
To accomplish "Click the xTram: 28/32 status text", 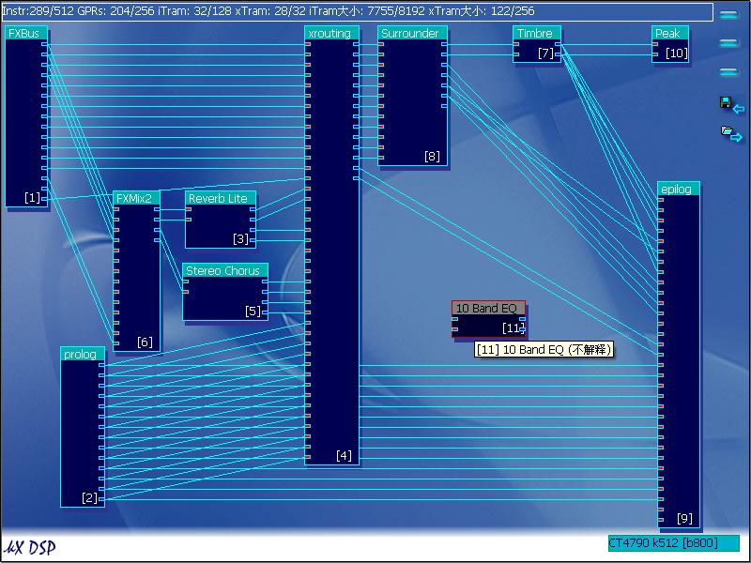I will pos(272,10).
